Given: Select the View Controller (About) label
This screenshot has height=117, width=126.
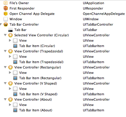Looking at the screenshot, I should click(33, 99).
